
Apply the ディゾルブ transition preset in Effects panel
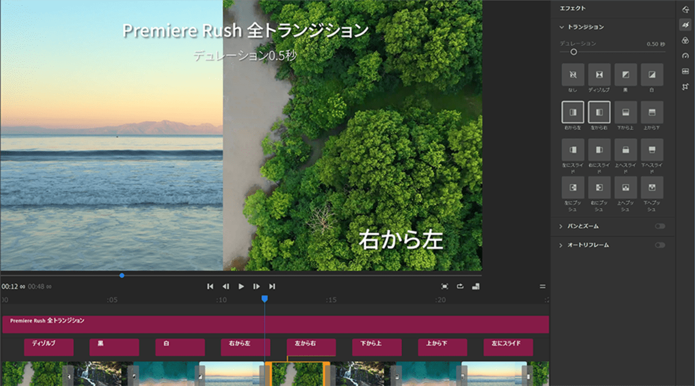[599, 74]
